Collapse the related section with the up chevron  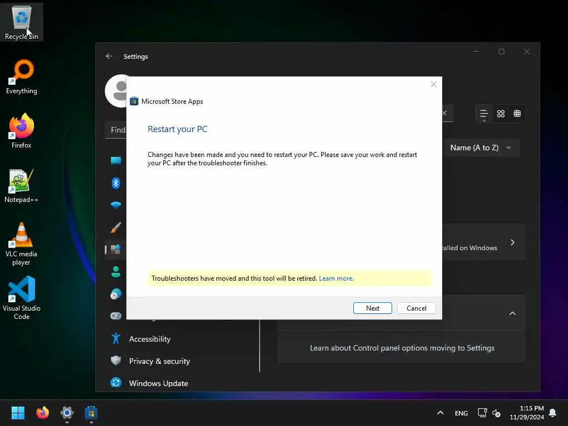(x=512, y=313)
